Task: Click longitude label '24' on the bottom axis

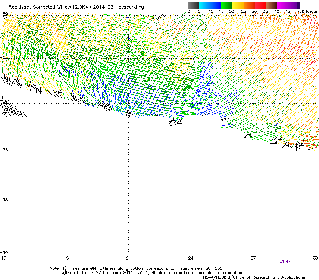Action: click(x=191, y=258)
